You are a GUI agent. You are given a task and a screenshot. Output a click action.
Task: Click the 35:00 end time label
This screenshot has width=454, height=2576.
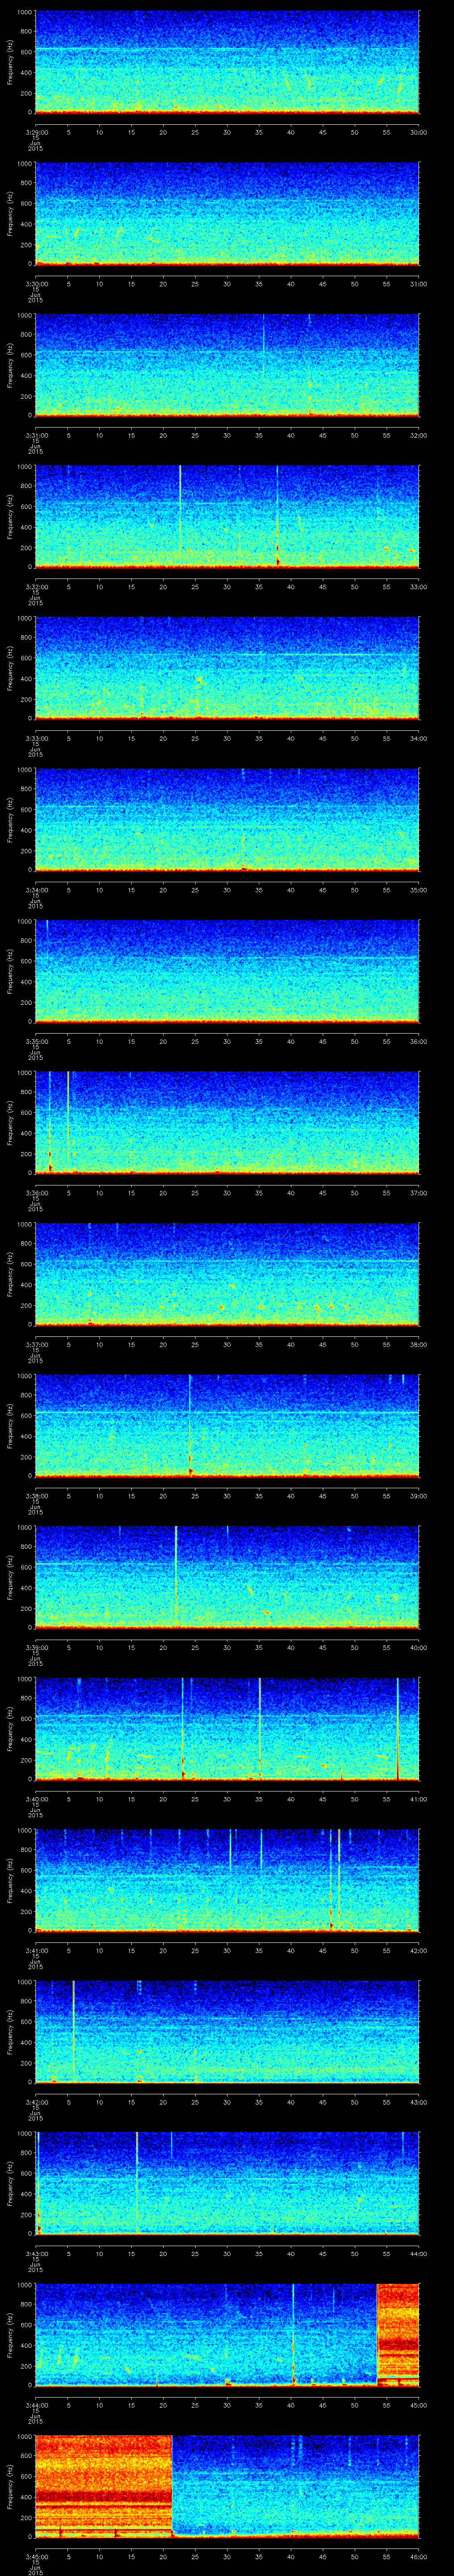point(419,890)
